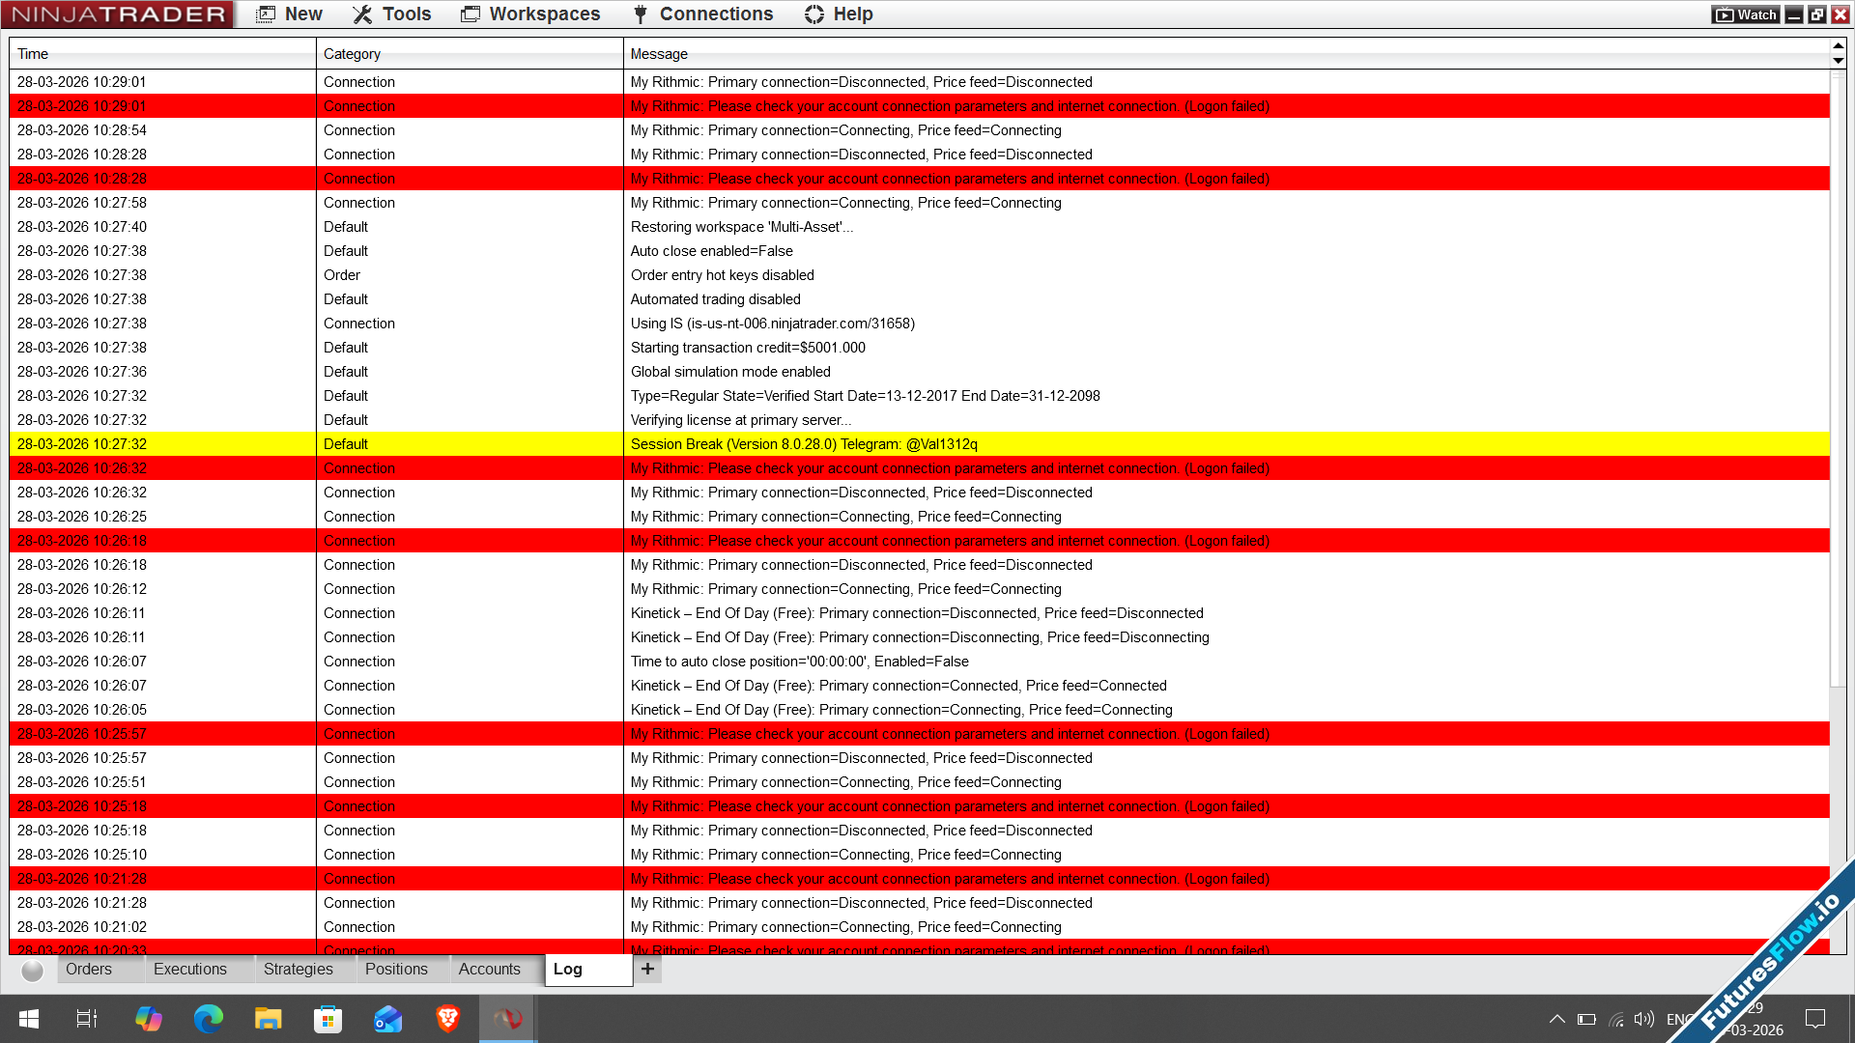Add a new tab with plus button
Image resolution: width=1855 pixels, height=1043 pixels.
point(647,969)
